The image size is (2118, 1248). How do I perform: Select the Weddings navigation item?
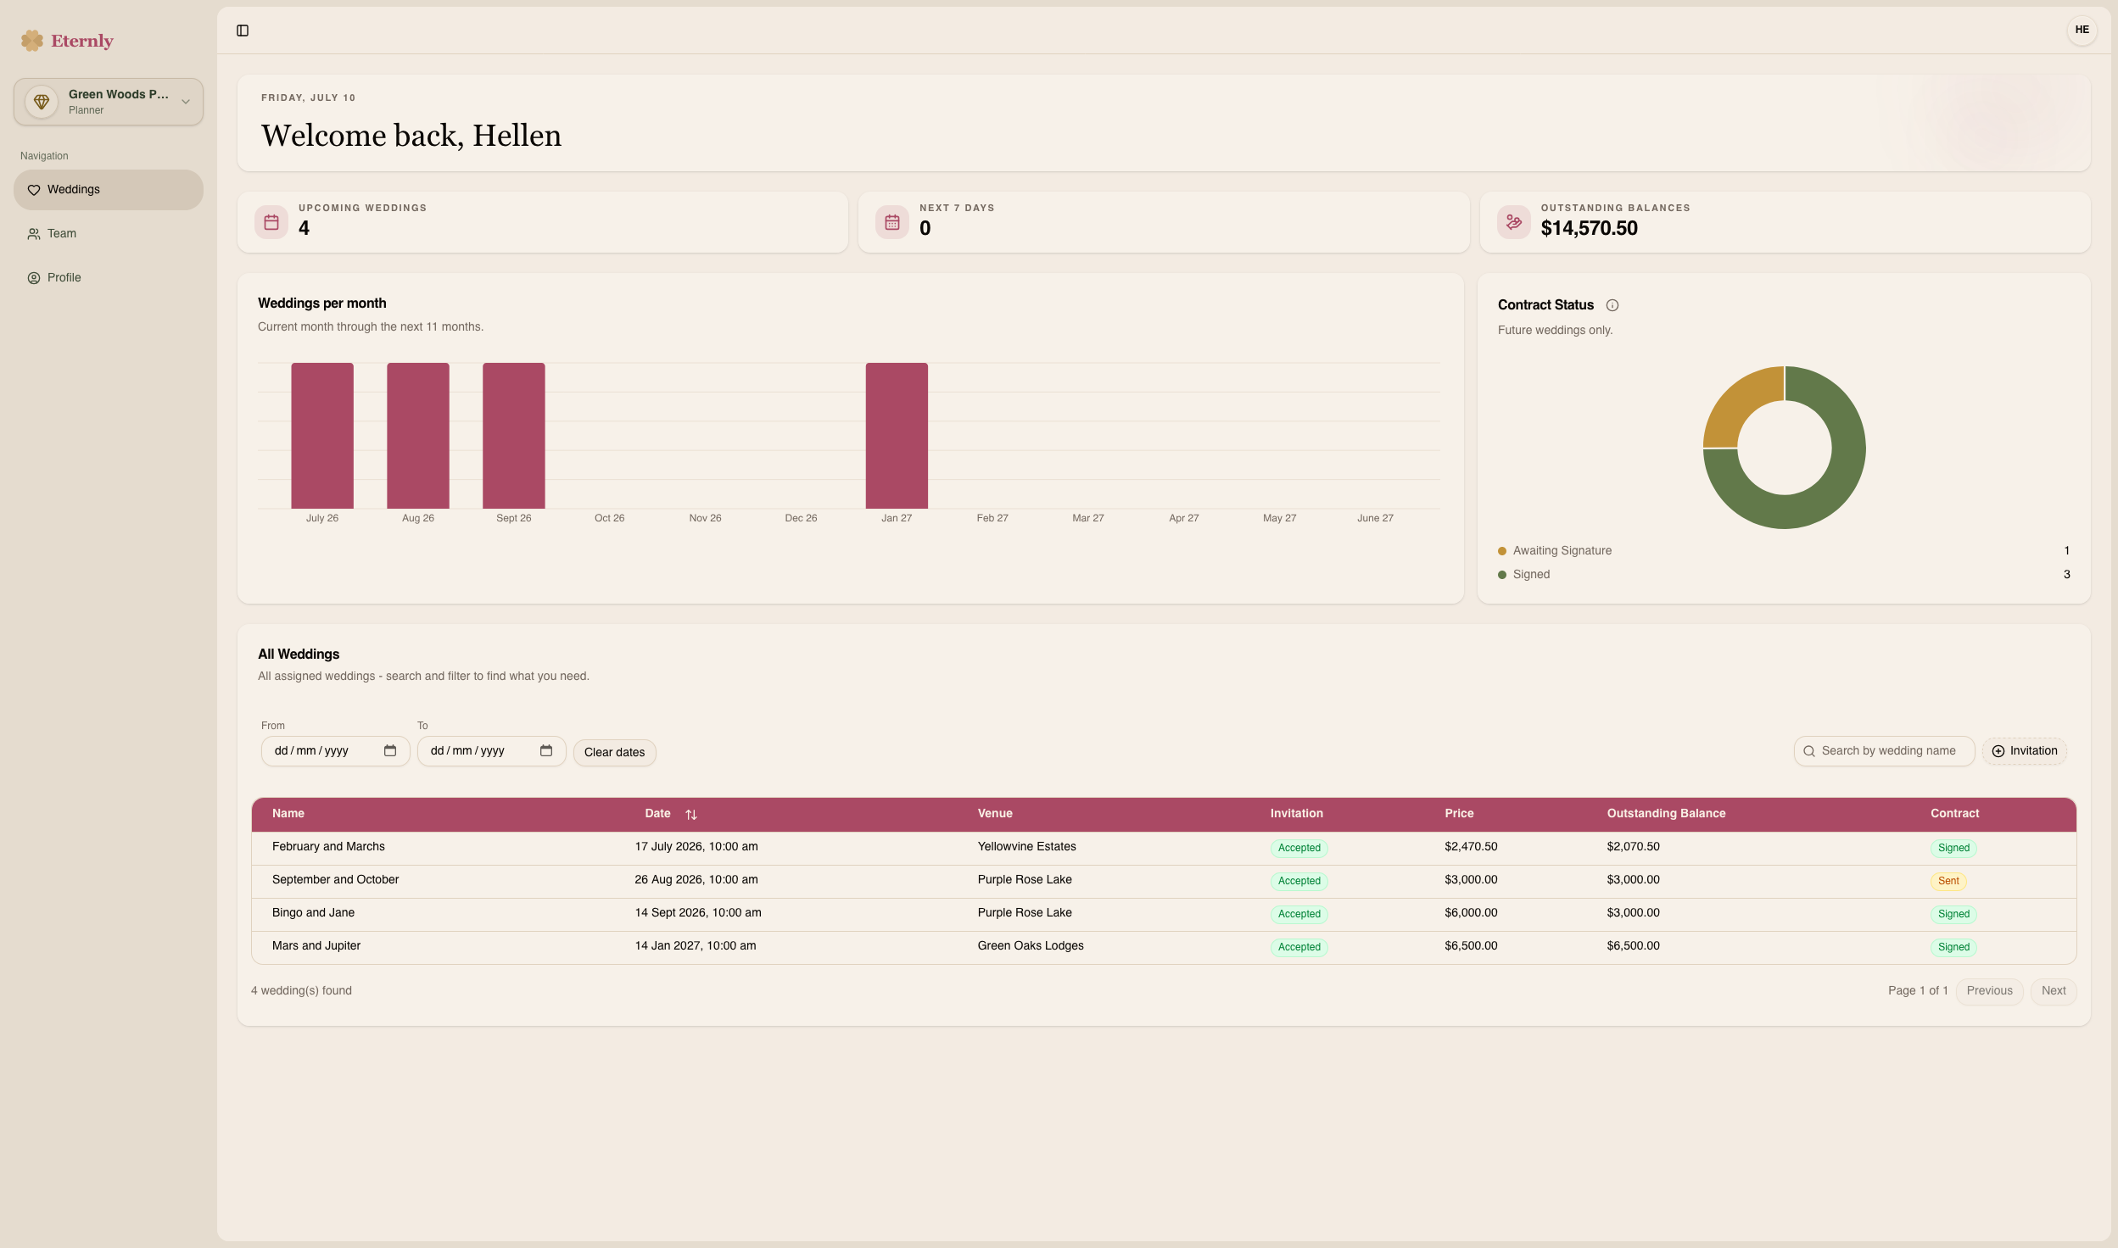coord(109,190)
